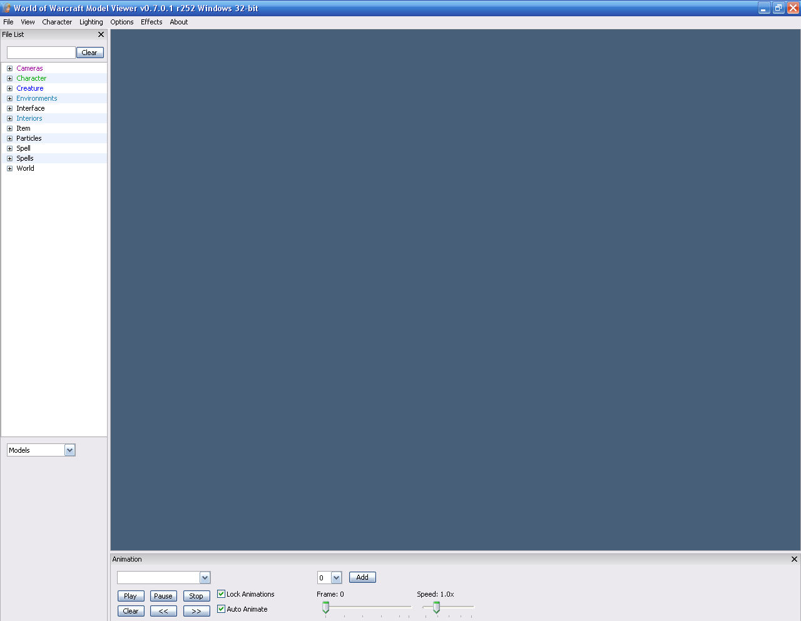The width and height of the screenshot is (801, 621).
Task: Open the About menu
Action: click(x=179, y=22)
